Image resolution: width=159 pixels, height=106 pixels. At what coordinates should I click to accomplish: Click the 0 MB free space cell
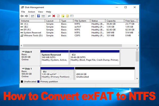(128, 36)
